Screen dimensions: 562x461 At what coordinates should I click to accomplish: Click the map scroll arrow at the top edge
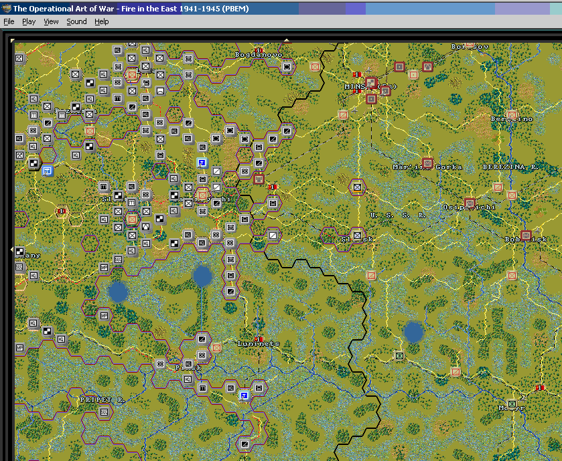point(287,40)
